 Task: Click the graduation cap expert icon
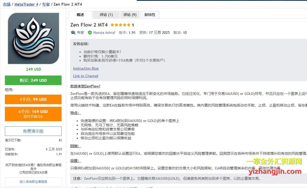tap(73, 32)
